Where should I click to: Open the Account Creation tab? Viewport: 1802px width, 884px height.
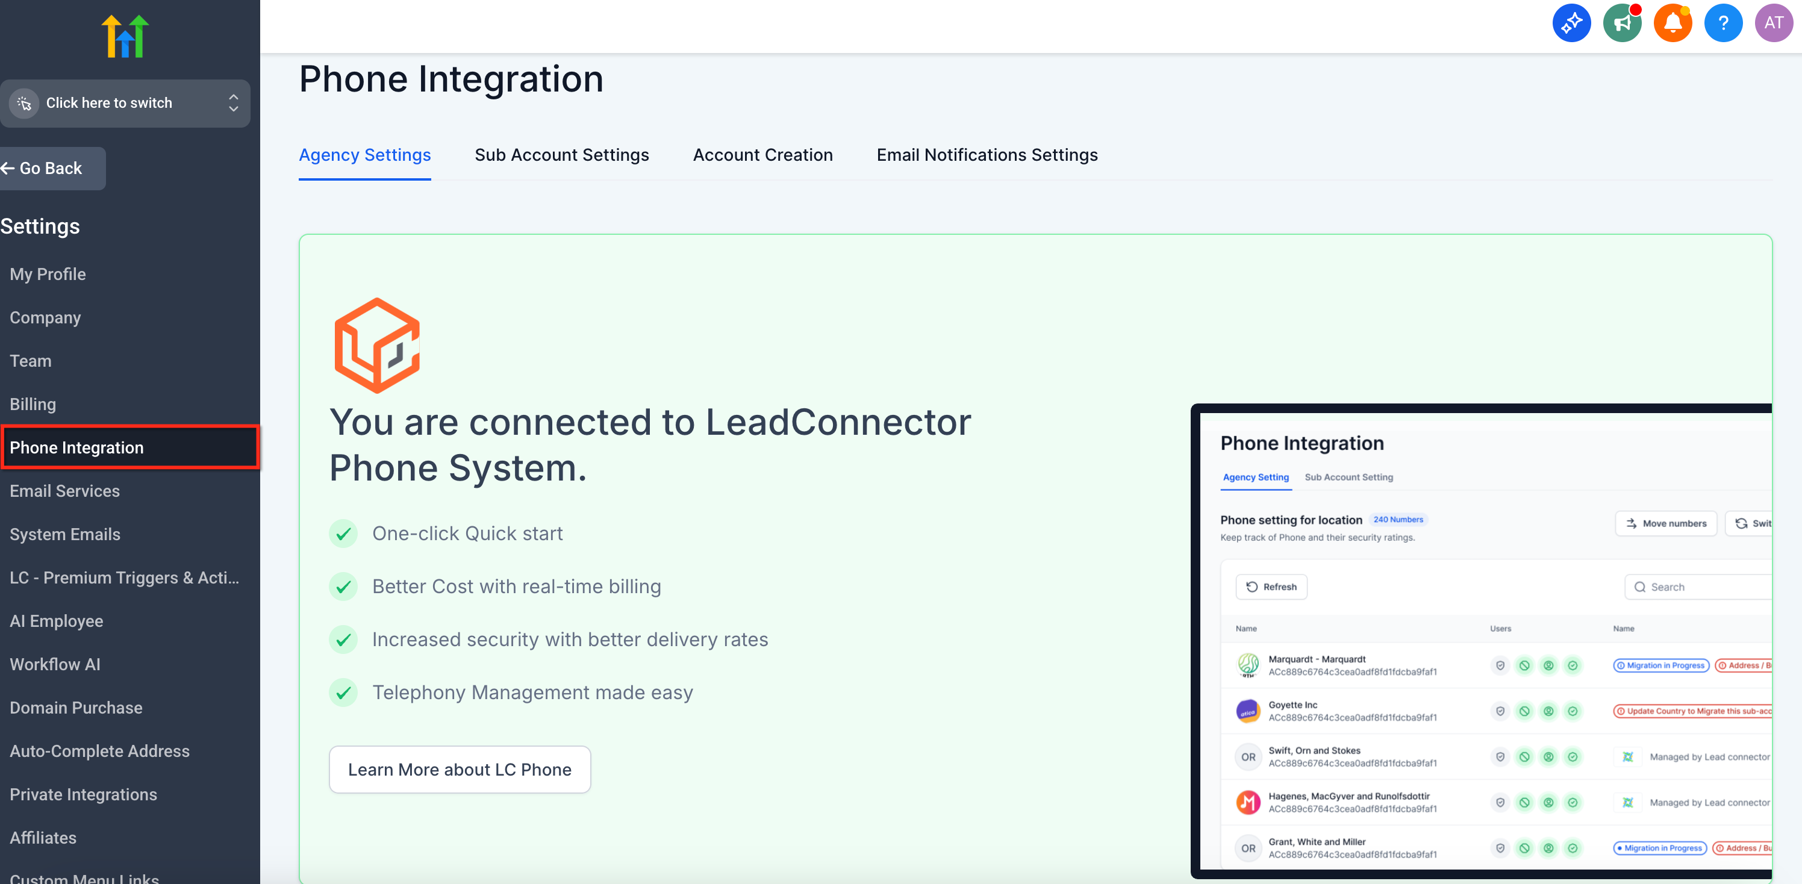pyautogui.click(x=762, y=155)
